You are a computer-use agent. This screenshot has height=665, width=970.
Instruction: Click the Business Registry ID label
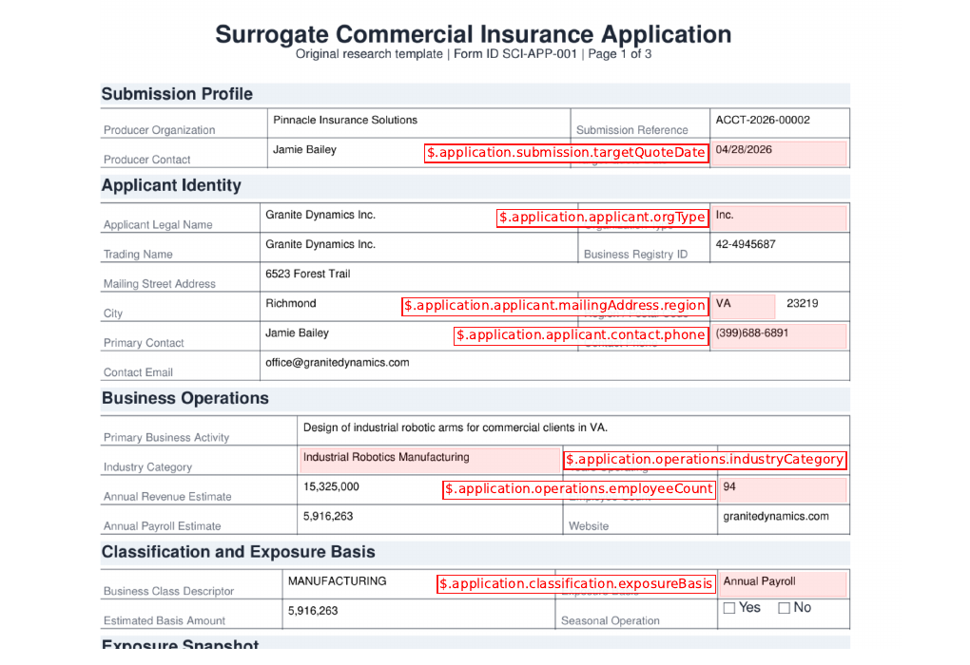(x=635, y=255)
